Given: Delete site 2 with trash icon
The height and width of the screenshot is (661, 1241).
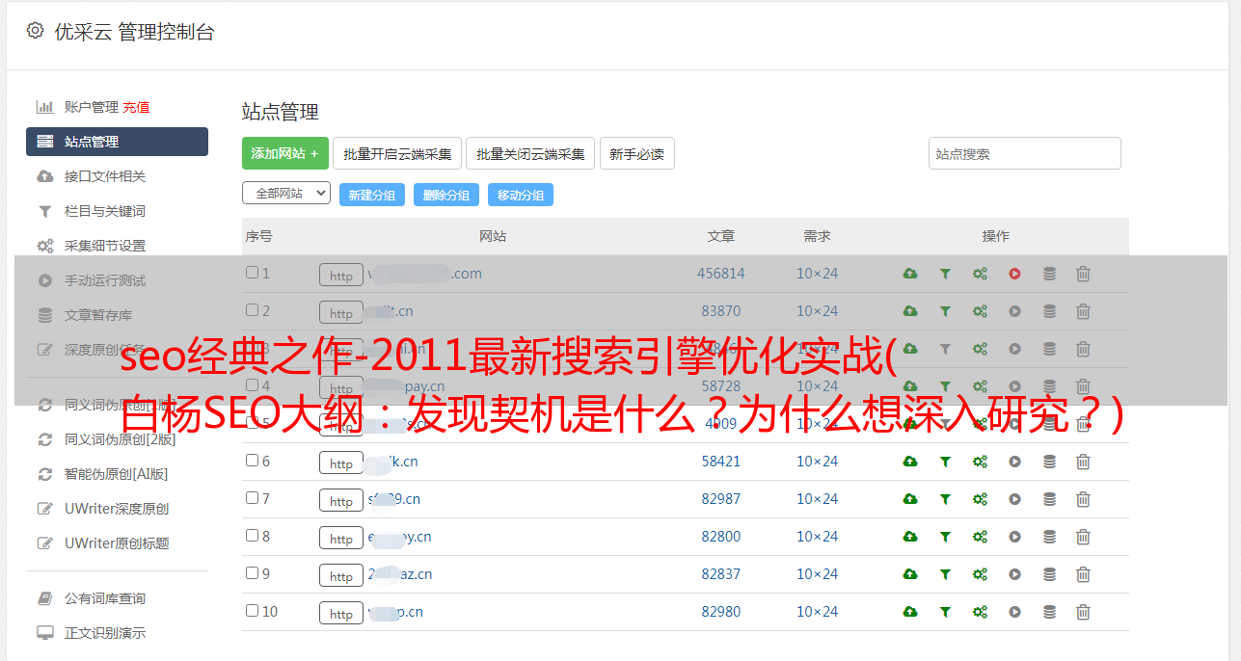Looking at the screenshot, I should [1083, 311].
